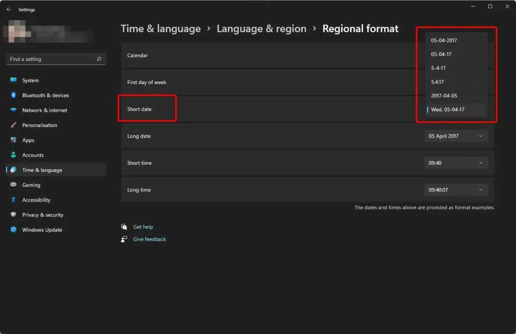Click the Gaming controller icon

13,185
